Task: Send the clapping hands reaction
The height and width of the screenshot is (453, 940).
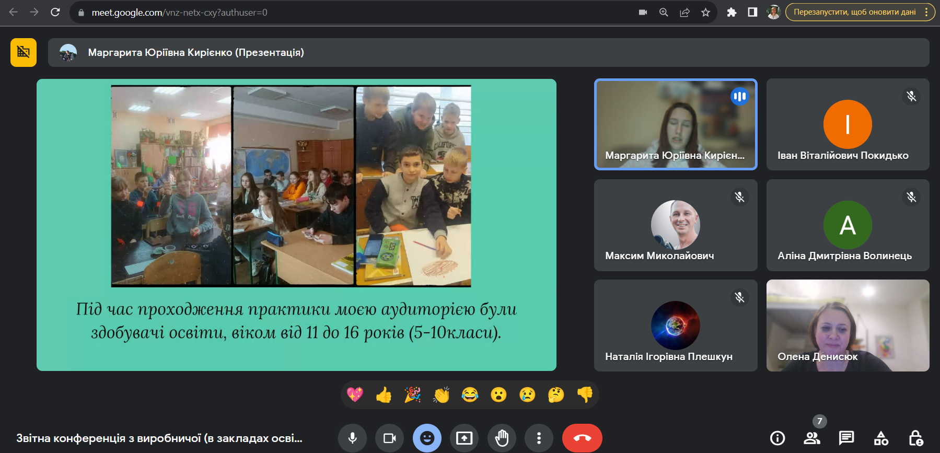Action: click(x=441, y=394)
